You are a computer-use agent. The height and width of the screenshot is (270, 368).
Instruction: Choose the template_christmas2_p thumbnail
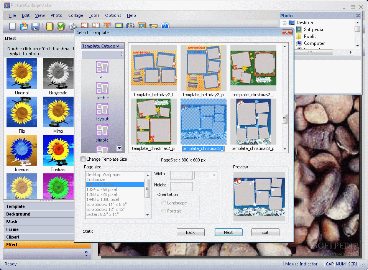click(x=154, y=122)
